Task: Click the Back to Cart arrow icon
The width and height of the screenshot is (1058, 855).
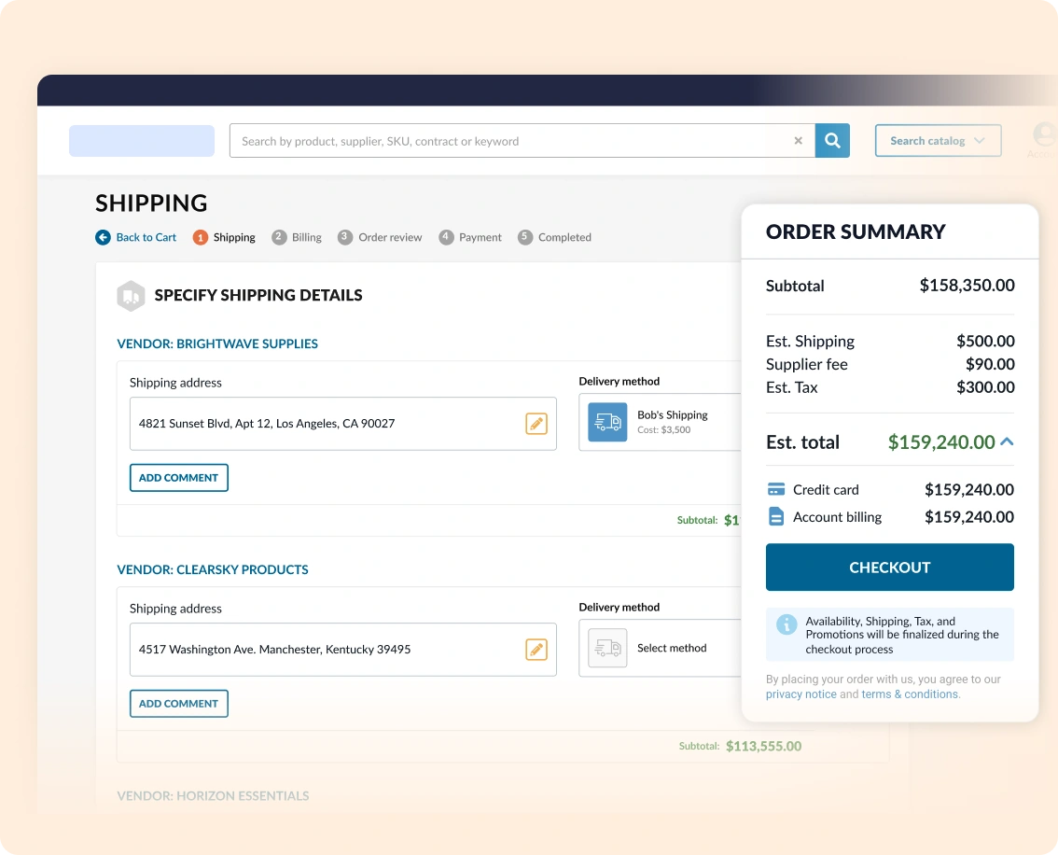Action: pyautogui.click(x=103, y=237)
